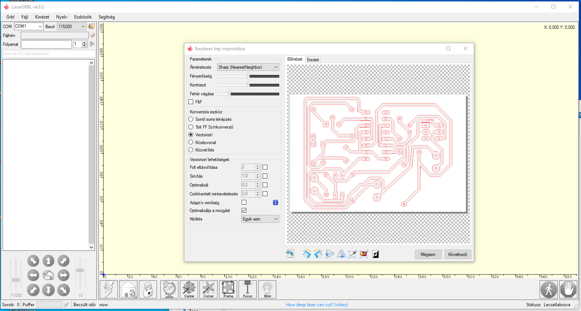Click the Mégsem cancel button
This screenshot has width=581, height=311.
coord(428,254)
